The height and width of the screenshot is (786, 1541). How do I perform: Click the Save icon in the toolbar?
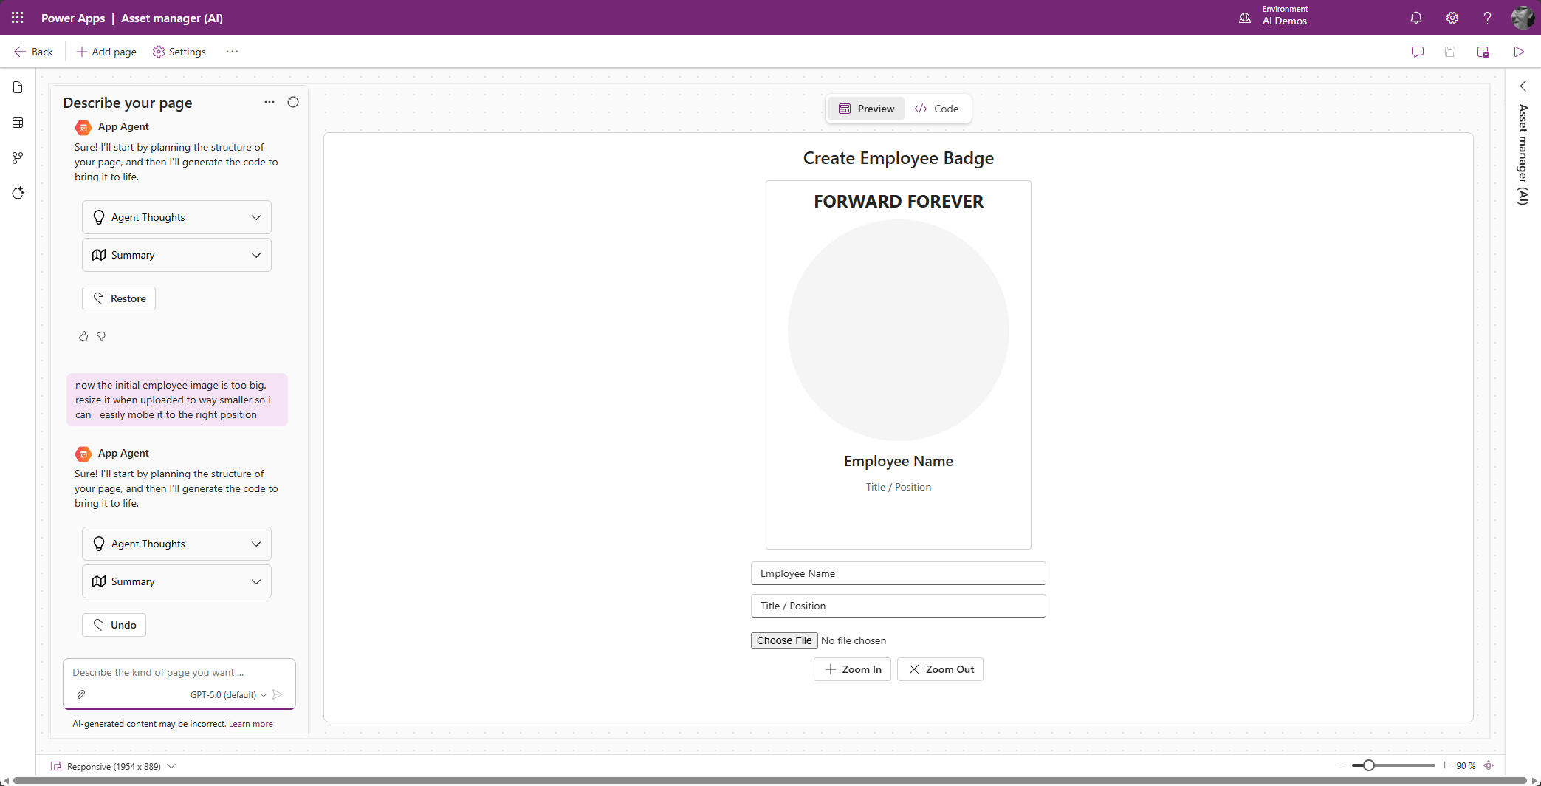tap(1449, 52)
